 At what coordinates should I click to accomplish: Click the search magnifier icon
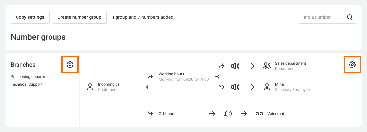(x=350, y=17)
